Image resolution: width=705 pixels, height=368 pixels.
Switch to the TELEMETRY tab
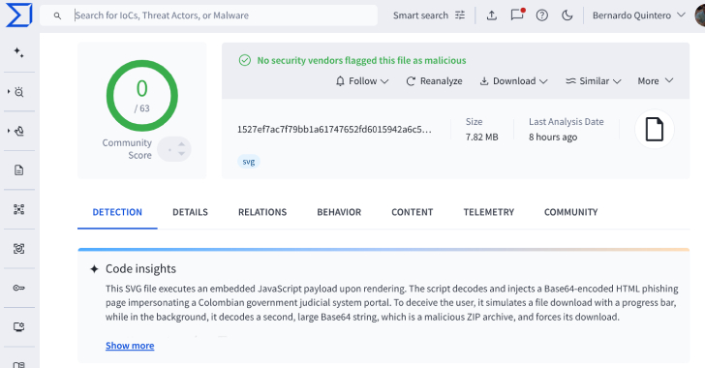(489, 212)
